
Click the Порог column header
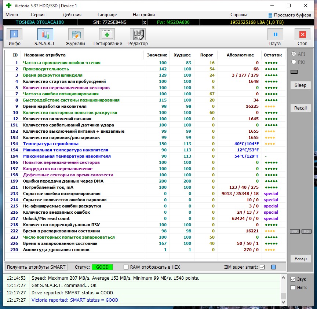click(x=207, y=55)
